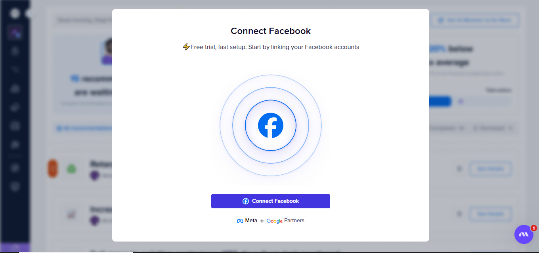
Task: Click the Meta logo below the button
Action: point(247,221)
